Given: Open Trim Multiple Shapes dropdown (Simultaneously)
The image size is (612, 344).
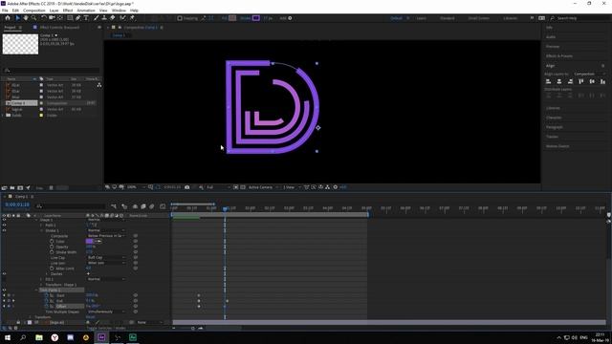Looking at the screenshot, I should click(106, 312).
